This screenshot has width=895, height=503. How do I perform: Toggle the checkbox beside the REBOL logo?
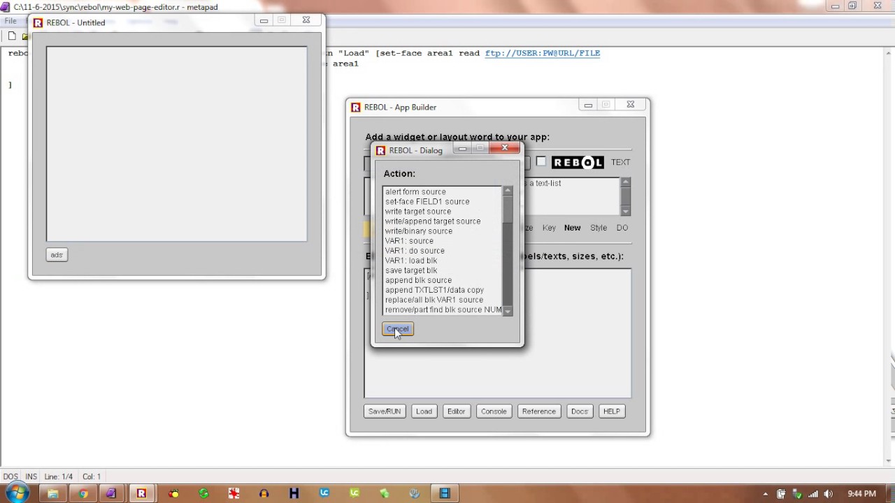[541, 161]
